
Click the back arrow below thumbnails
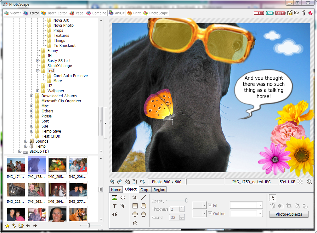(x=28, y=226)
